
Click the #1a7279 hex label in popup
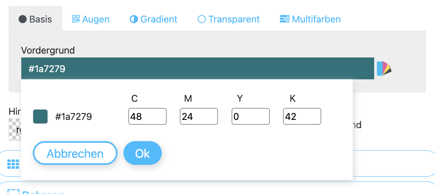pos(74,117)
